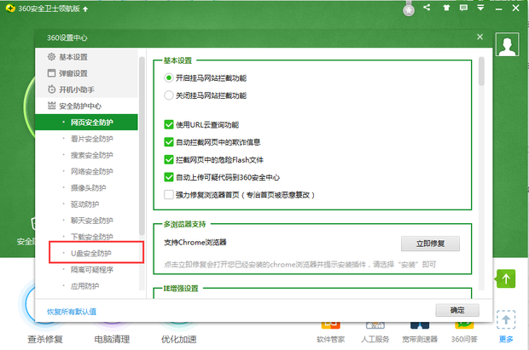529x350 pixels.
Task: Click the wall icon beside 安全防护中心
Action: point(51,106)
